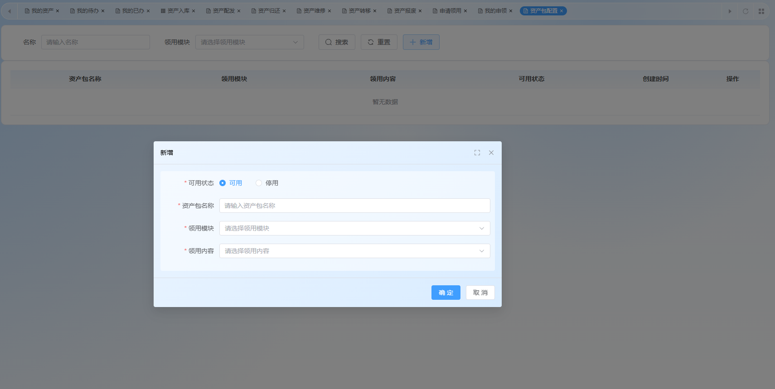Click the 暂无数据 empty text

coord(385,102)
